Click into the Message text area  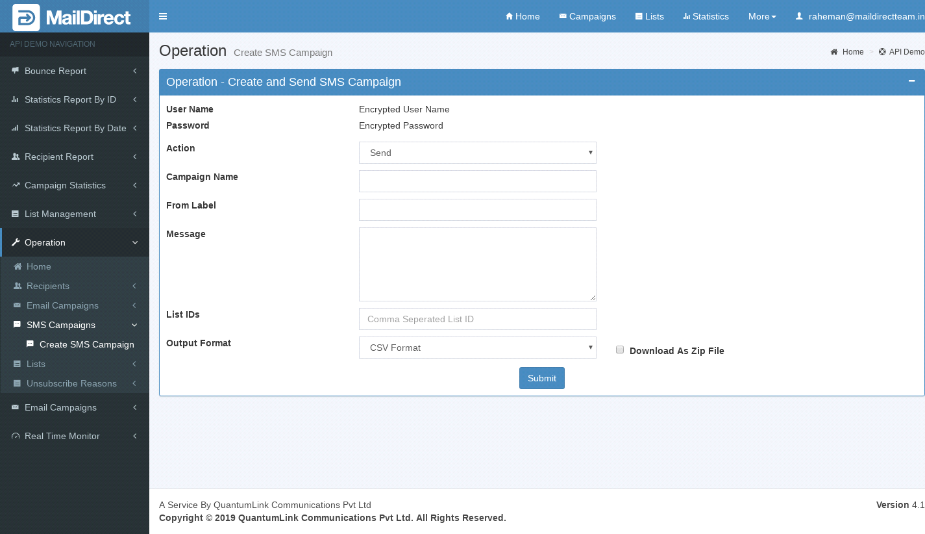[x=477, y=264]
